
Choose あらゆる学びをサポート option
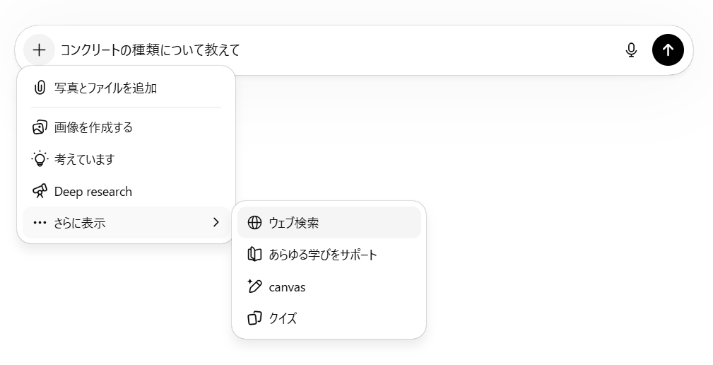point(323,255)
